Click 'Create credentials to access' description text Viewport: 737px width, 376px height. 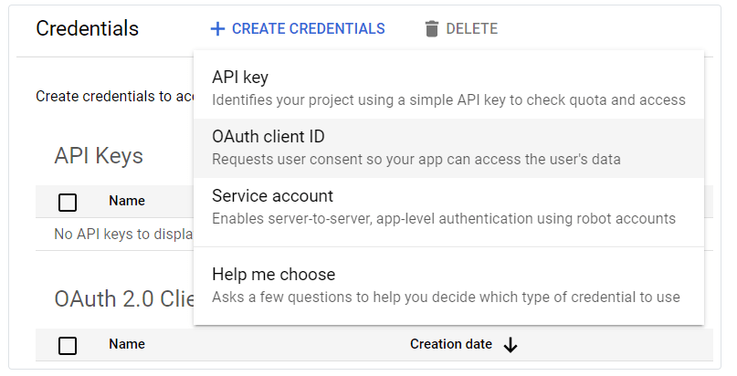click(x=115, y=96)
